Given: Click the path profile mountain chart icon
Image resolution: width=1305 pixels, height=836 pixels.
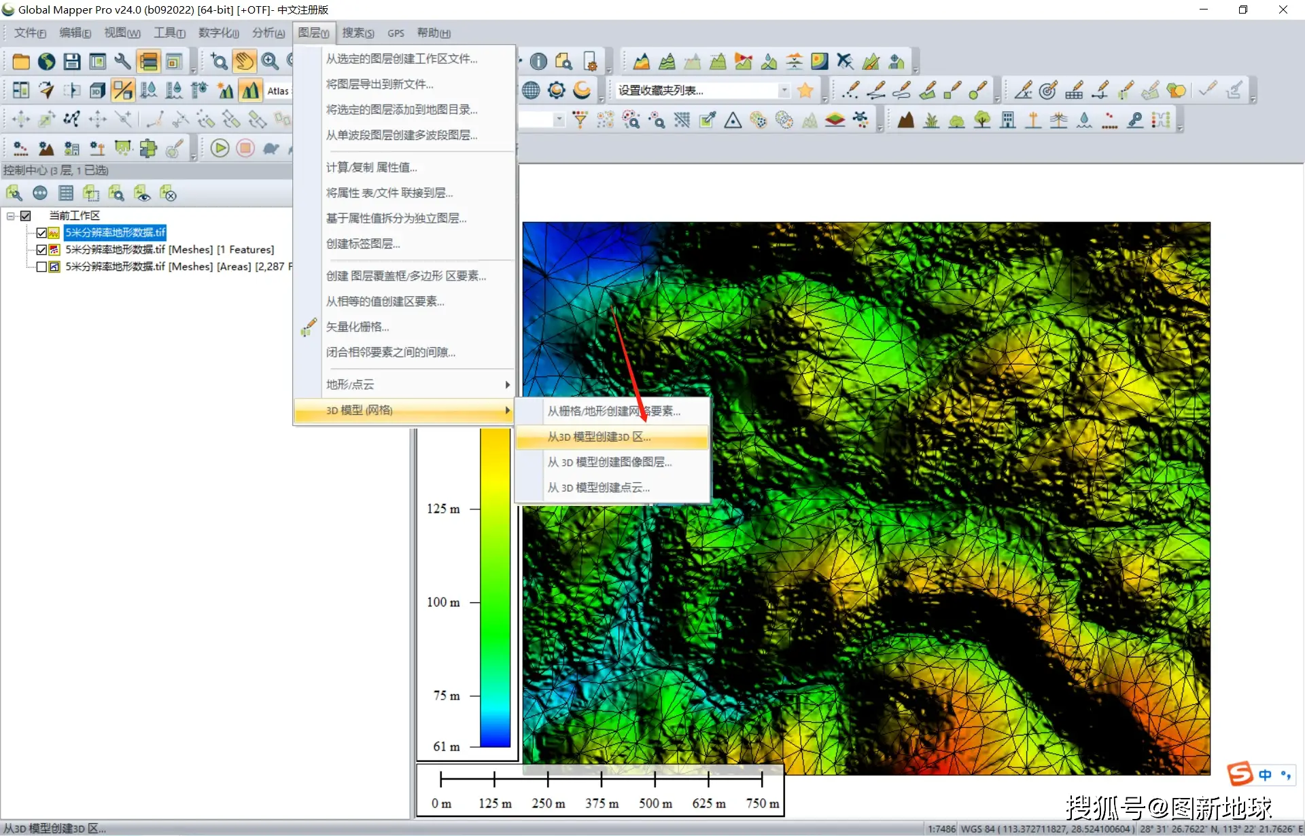Looking at the screenshot, I should coord(641,62).
